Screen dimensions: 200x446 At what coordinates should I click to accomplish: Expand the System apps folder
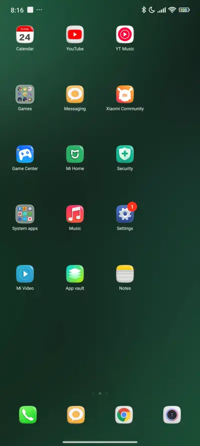tap(25, 214)
